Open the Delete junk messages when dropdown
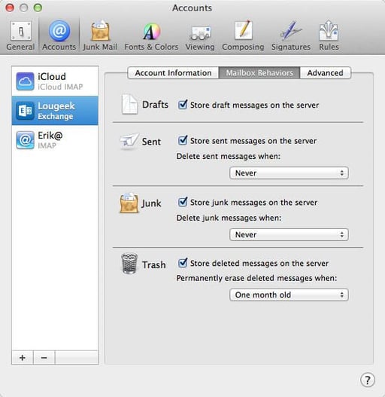Screen dimensions: 385x397 (x=289, y=234)
